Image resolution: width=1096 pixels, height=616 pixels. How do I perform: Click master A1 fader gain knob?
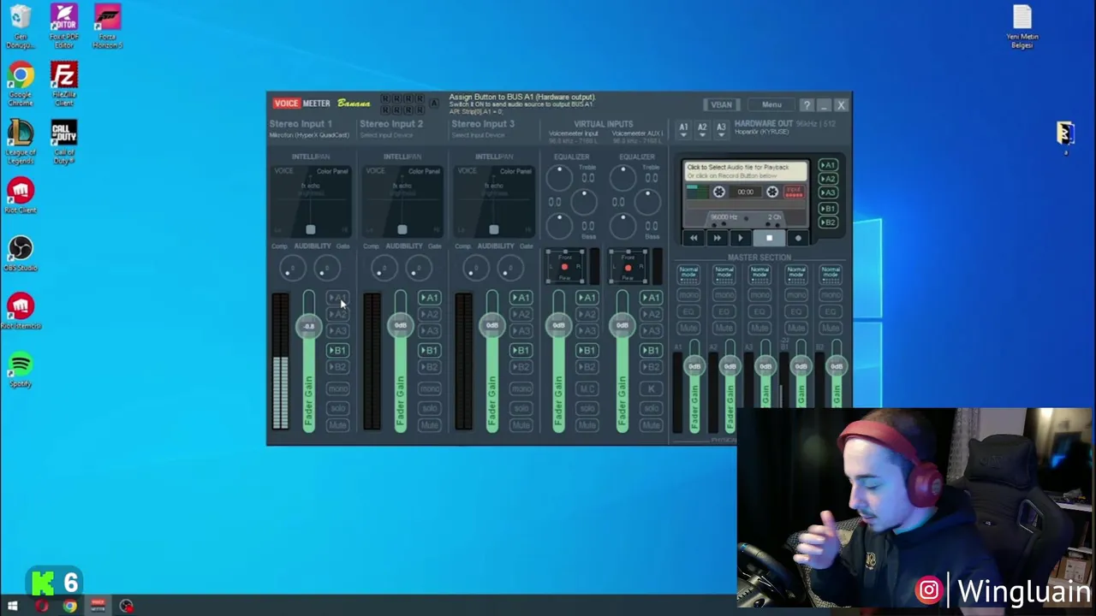(694, 366)
